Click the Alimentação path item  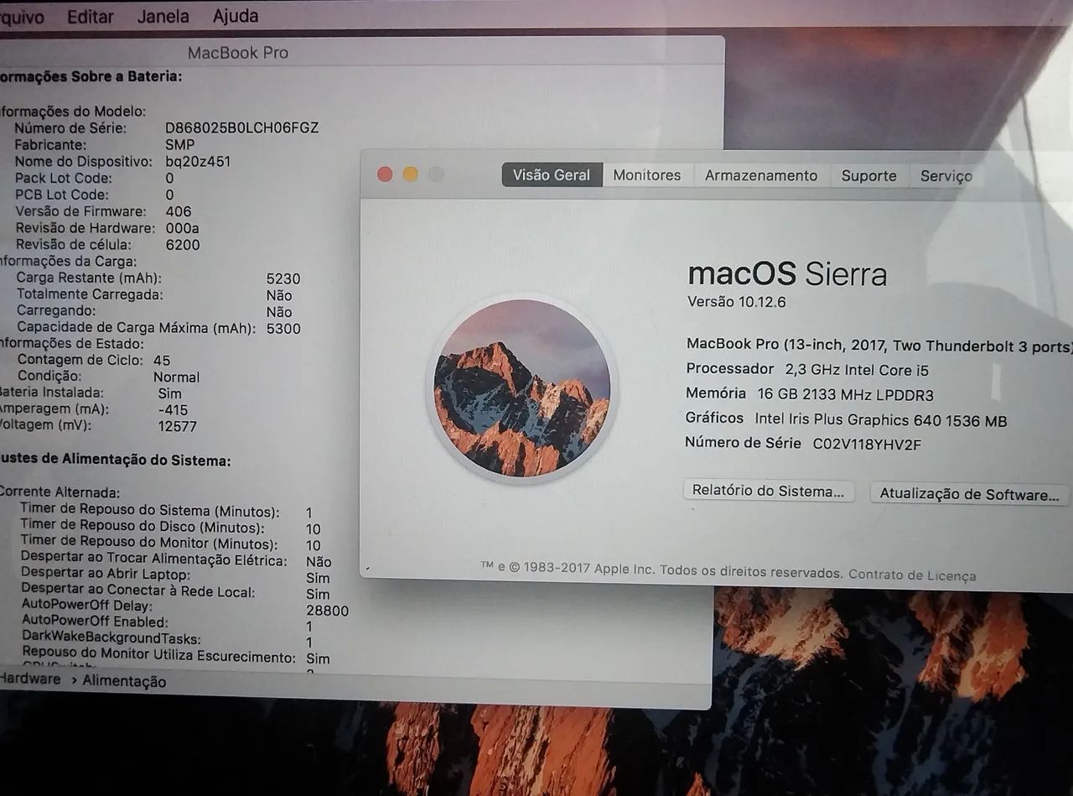pyautogui.click(x=124, y=681)
